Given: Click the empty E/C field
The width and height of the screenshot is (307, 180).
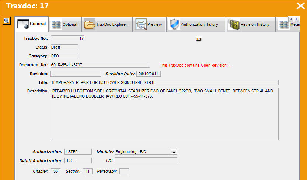Looking at the screenshot, I should [x=146, y=160].
